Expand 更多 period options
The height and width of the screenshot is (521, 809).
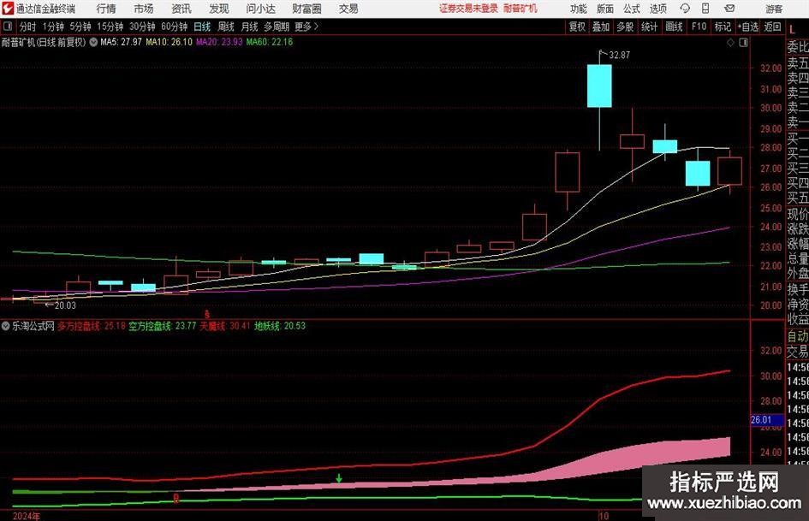(303, 27)
